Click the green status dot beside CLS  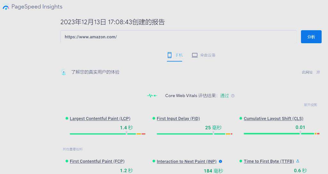point(241,118)
